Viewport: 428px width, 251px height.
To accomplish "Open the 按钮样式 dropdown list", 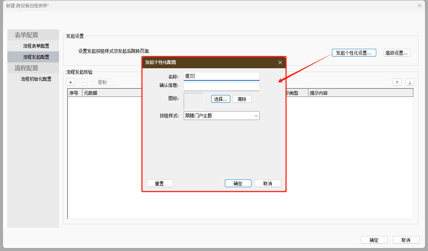I will tap(222, 116).
